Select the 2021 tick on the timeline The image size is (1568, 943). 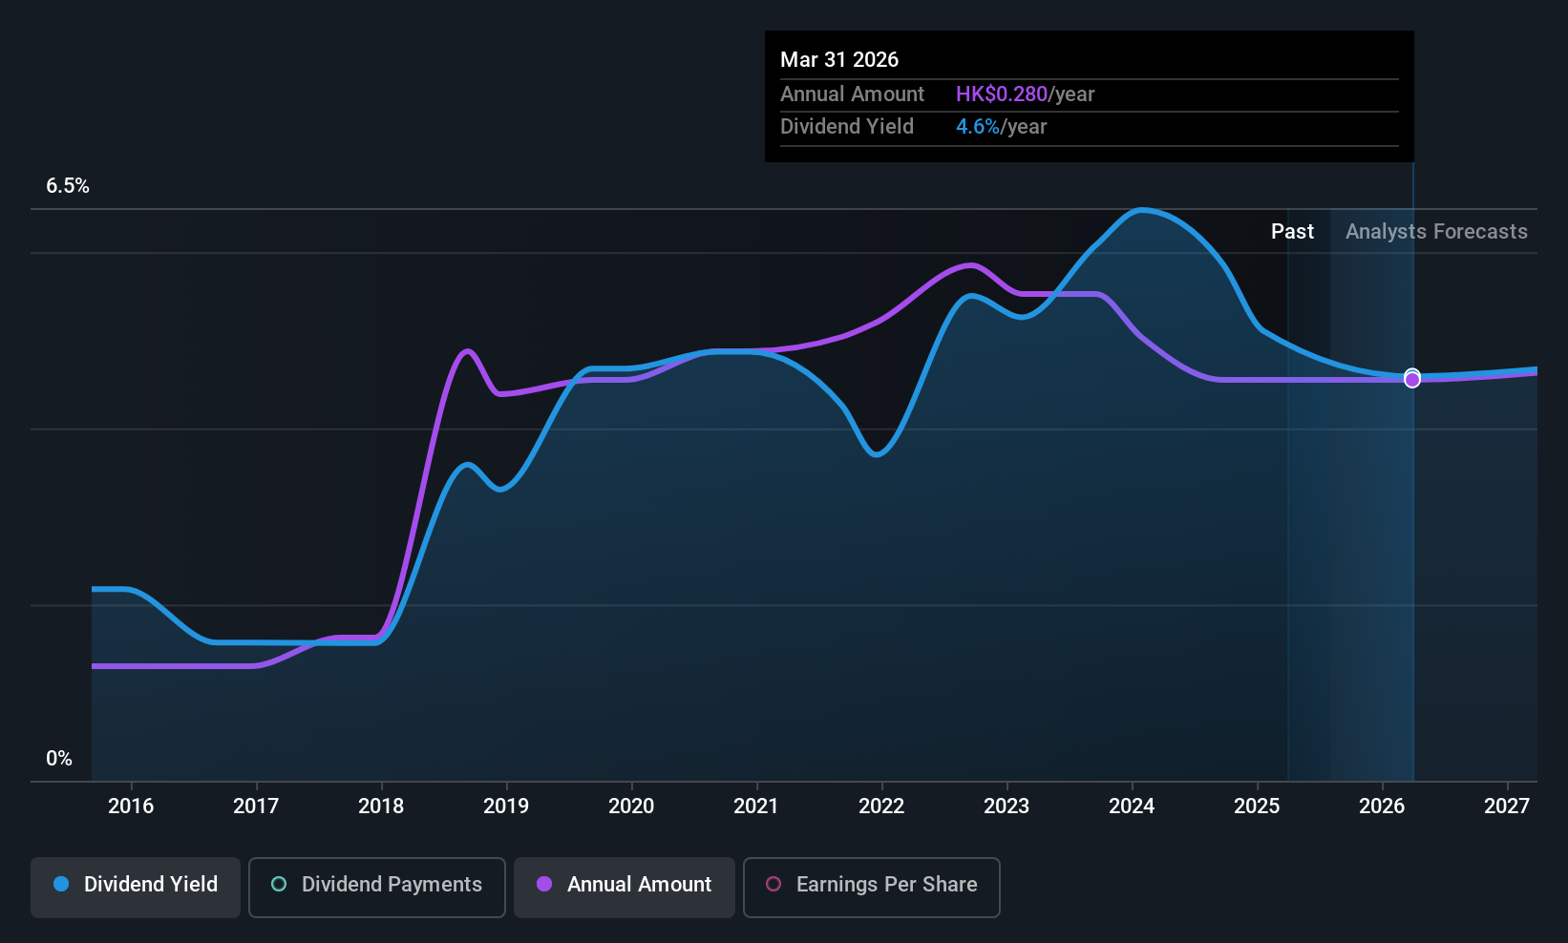pos(756,807)
